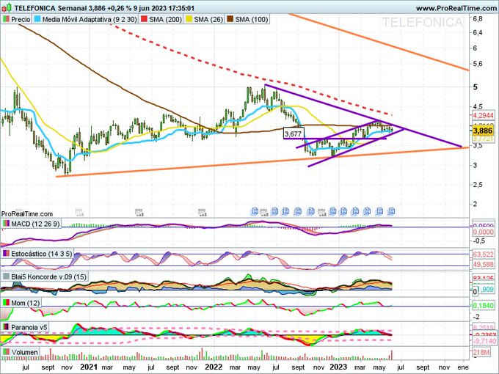The image size is (499, 374).
Task: Open Media Móvil Adaptativa (9 2 30) settings
Action: [x=90, y=19]
